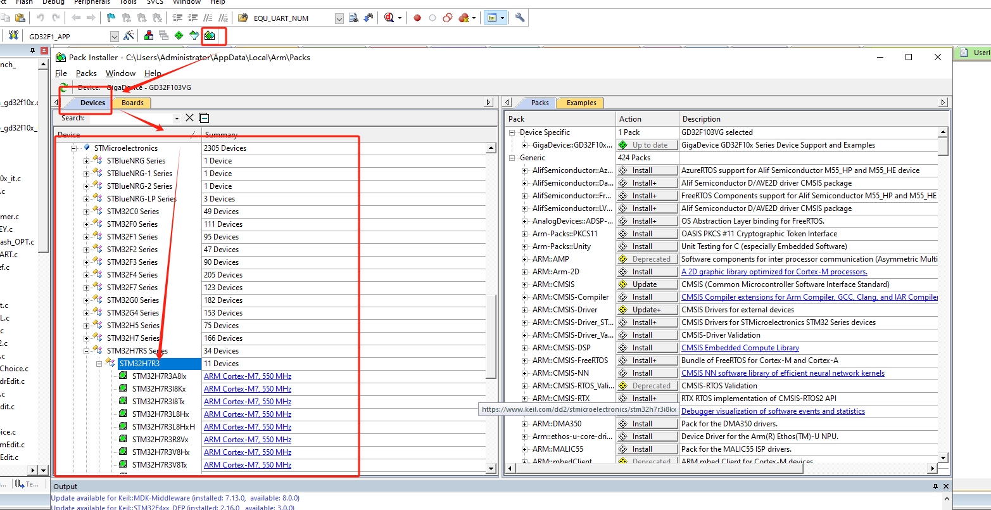Click Install button for ARM::CMSIS-FreeRTOS
Screen dimensions: 991x510
[x=647, y=360]
